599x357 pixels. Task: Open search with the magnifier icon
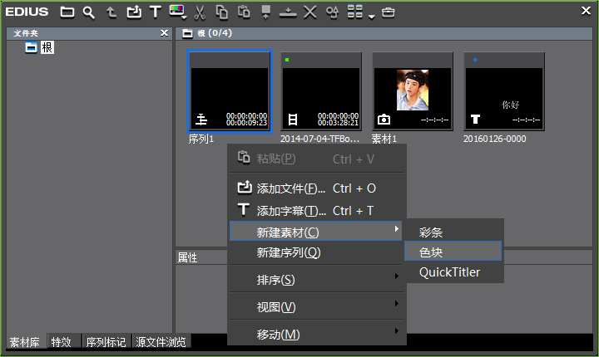[89, 12]
